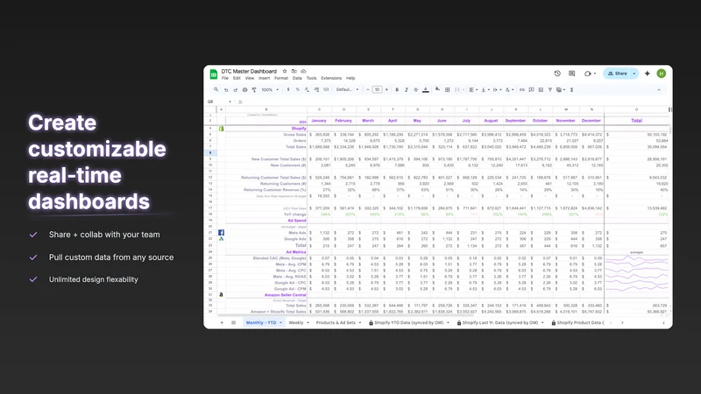Undo the last action
This screenshot has height=394, width=701.
point(226,90)
